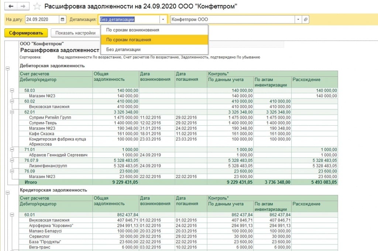Image resolution: width=378 pixels, height=251 pixels.
Task: Select Без детализации in dropdown list
Action: pyautogui.click(x=123, y=49)
